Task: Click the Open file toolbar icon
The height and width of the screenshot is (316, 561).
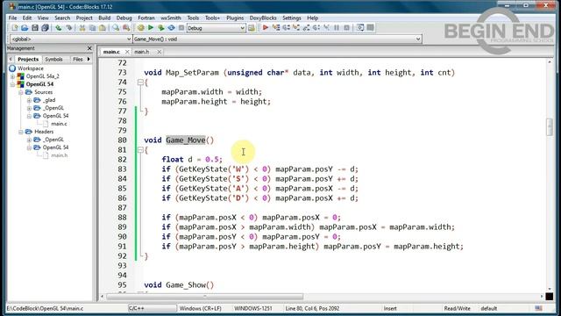Action: pyautogui.click(x=25, y=28)
